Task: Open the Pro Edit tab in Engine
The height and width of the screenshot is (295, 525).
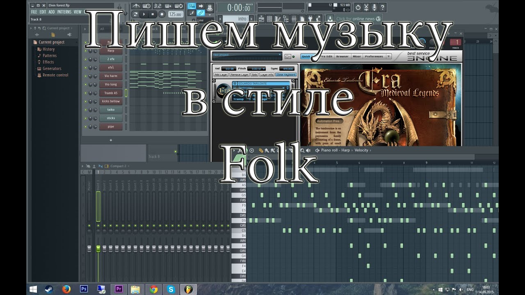Action: pyautogui.click(x=327, y=57)
